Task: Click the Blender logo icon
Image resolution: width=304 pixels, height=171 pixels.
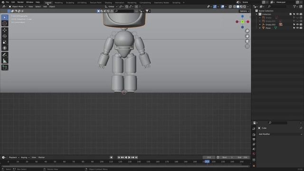Action: click(x=3, y=2)
